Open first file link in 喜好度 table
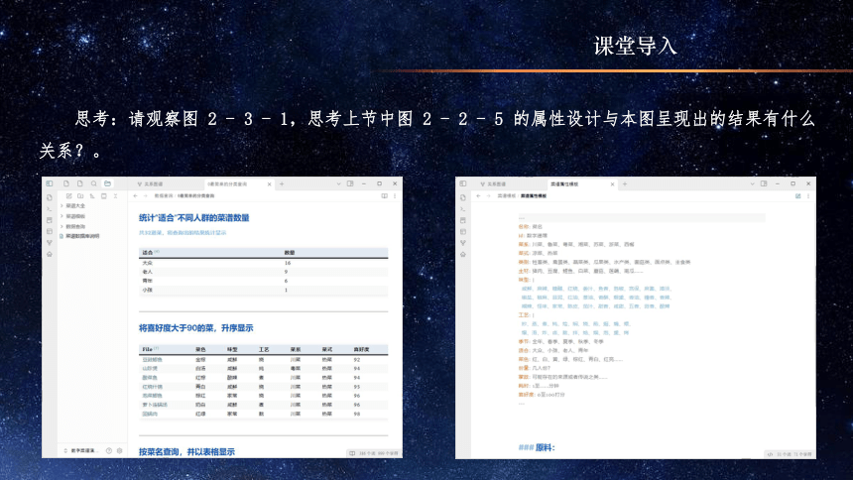The width and height of the screenshot is (853, 480). (153, 360)
